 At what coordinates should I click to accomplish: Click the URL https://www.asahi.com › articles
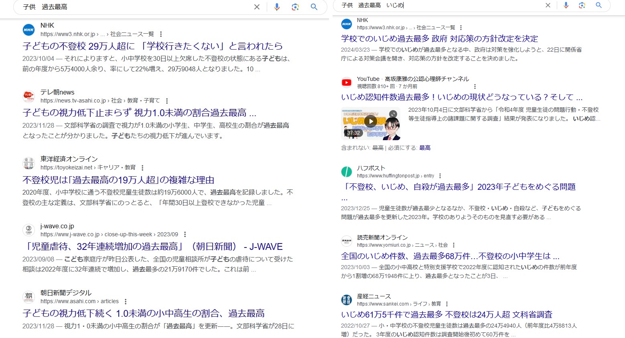tap(79, 301)
